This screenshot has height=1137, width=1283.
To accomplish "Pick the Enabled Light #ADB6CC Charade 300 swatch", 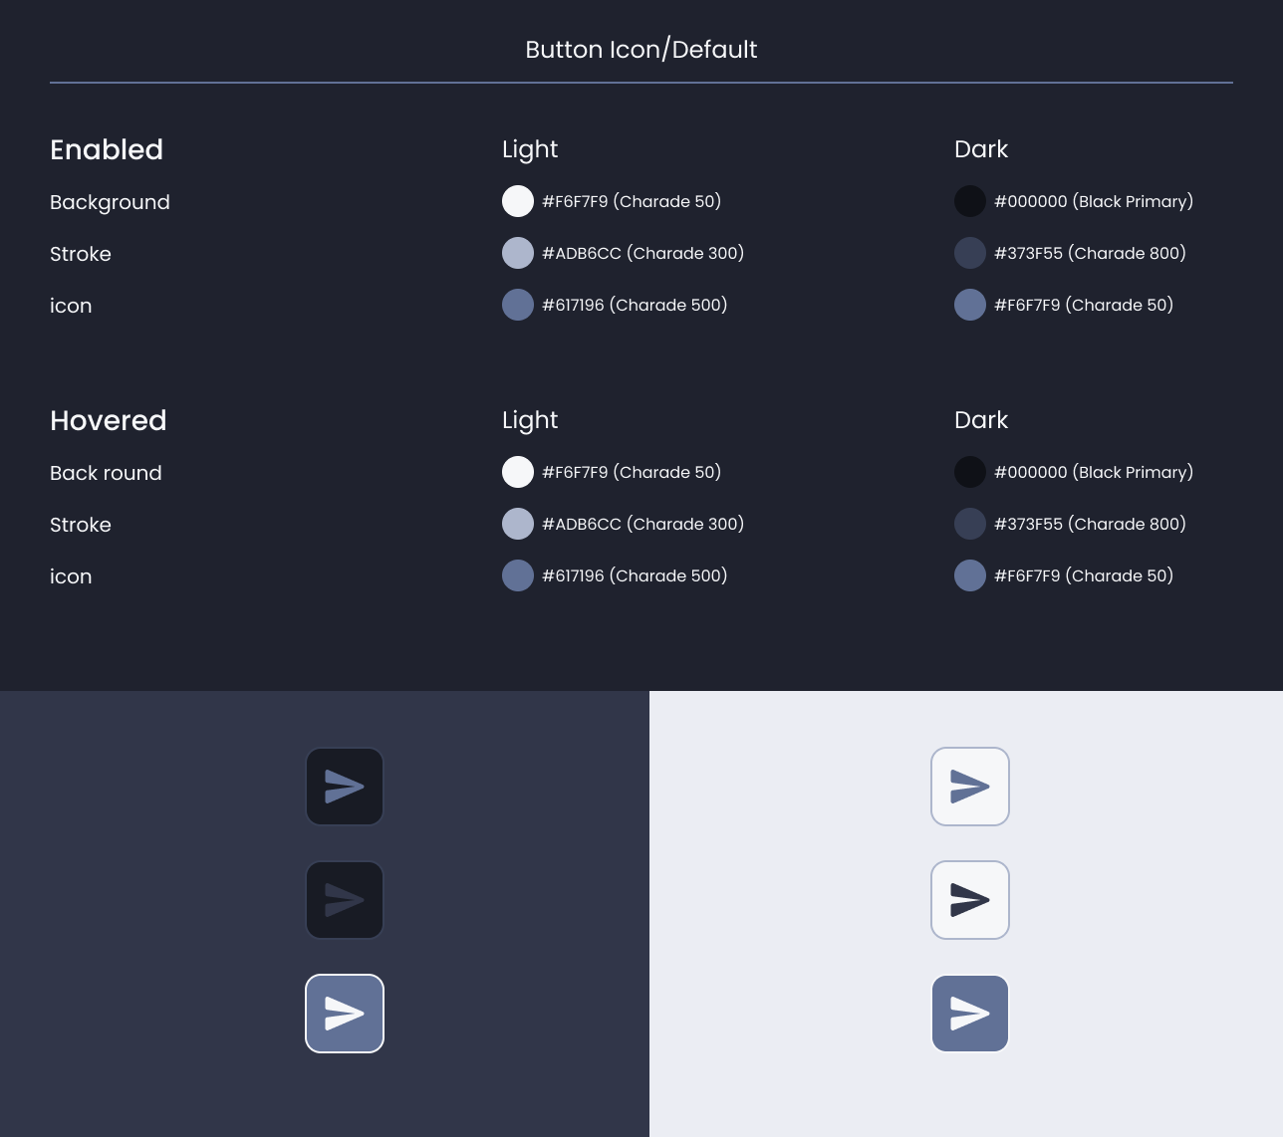I will pos(518,253).
